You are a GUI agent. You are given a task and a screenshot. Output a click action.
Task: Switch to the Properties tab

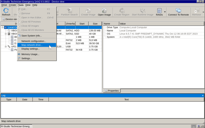pos(112,91)
